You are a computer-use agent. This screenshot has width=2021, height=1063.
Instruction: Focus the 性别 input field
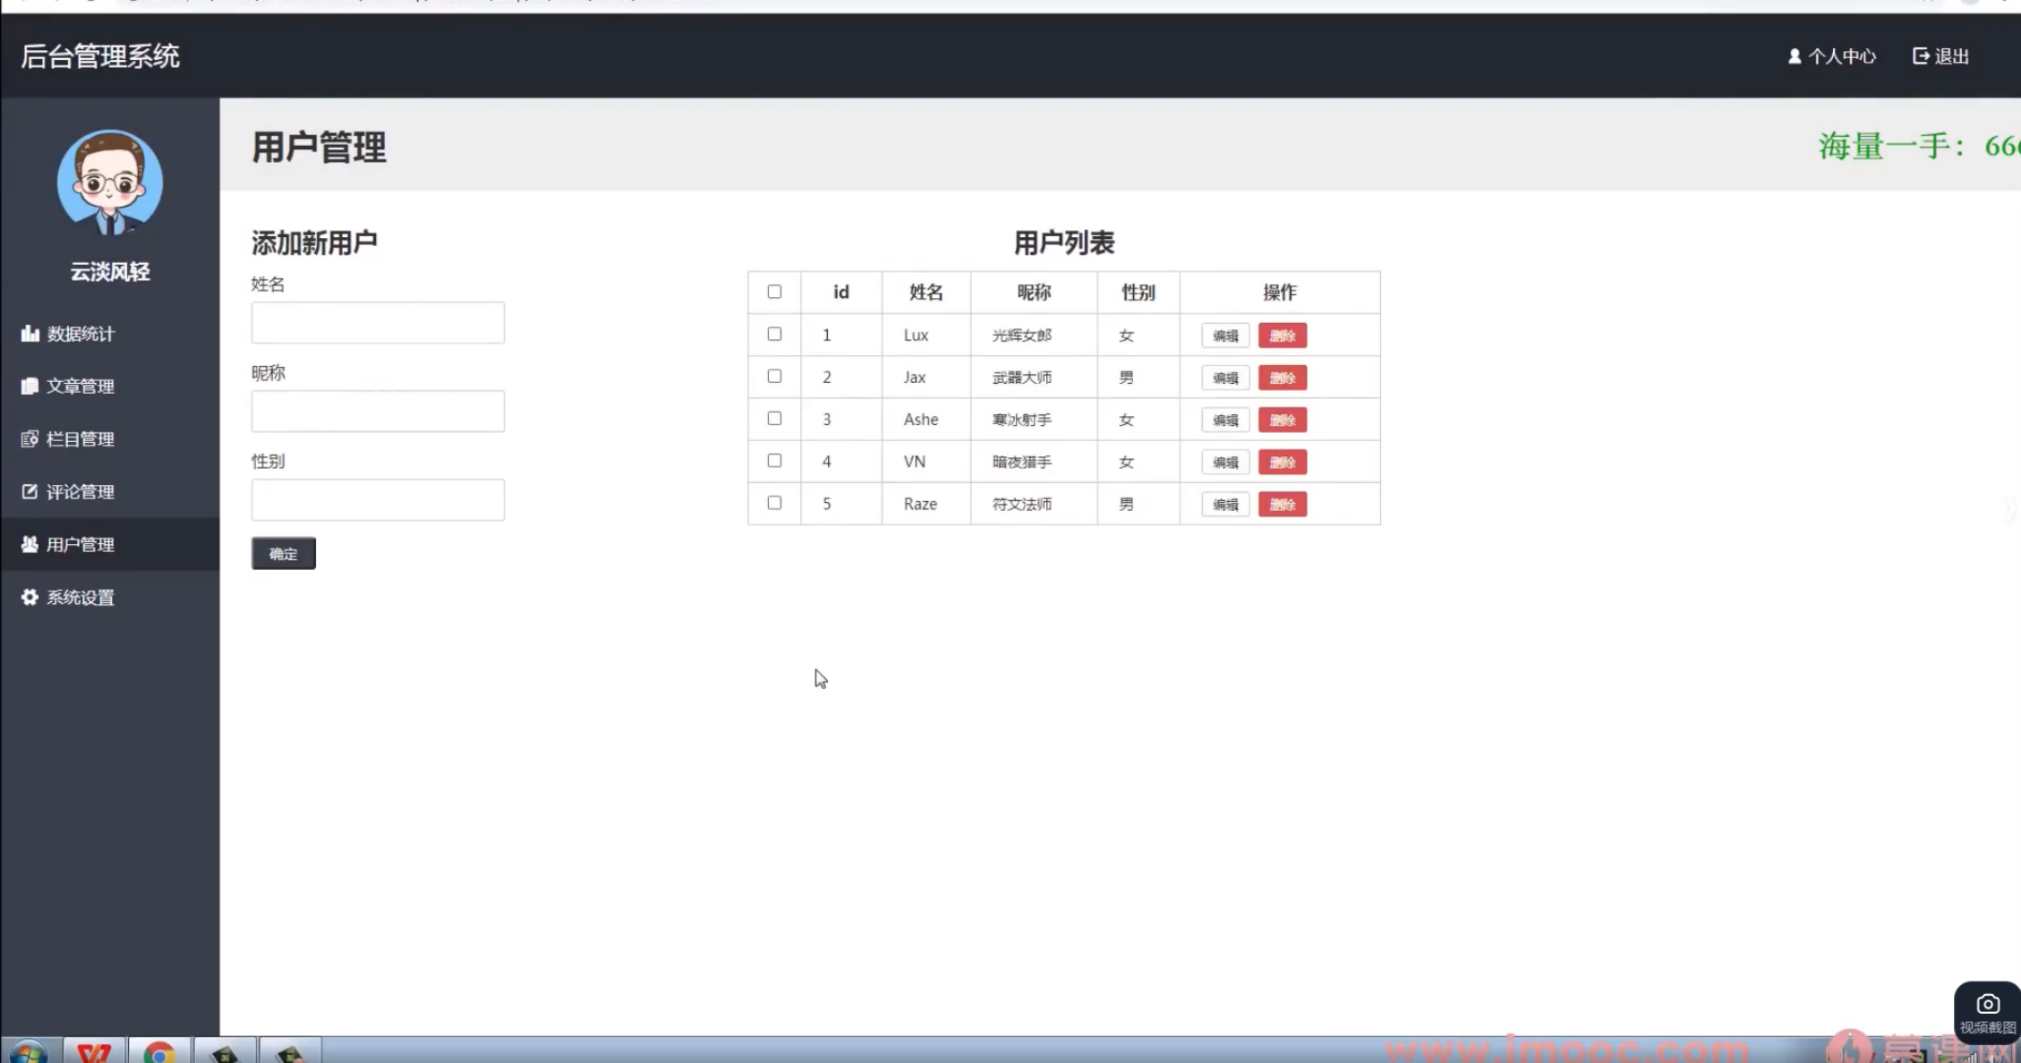point(378,499)
